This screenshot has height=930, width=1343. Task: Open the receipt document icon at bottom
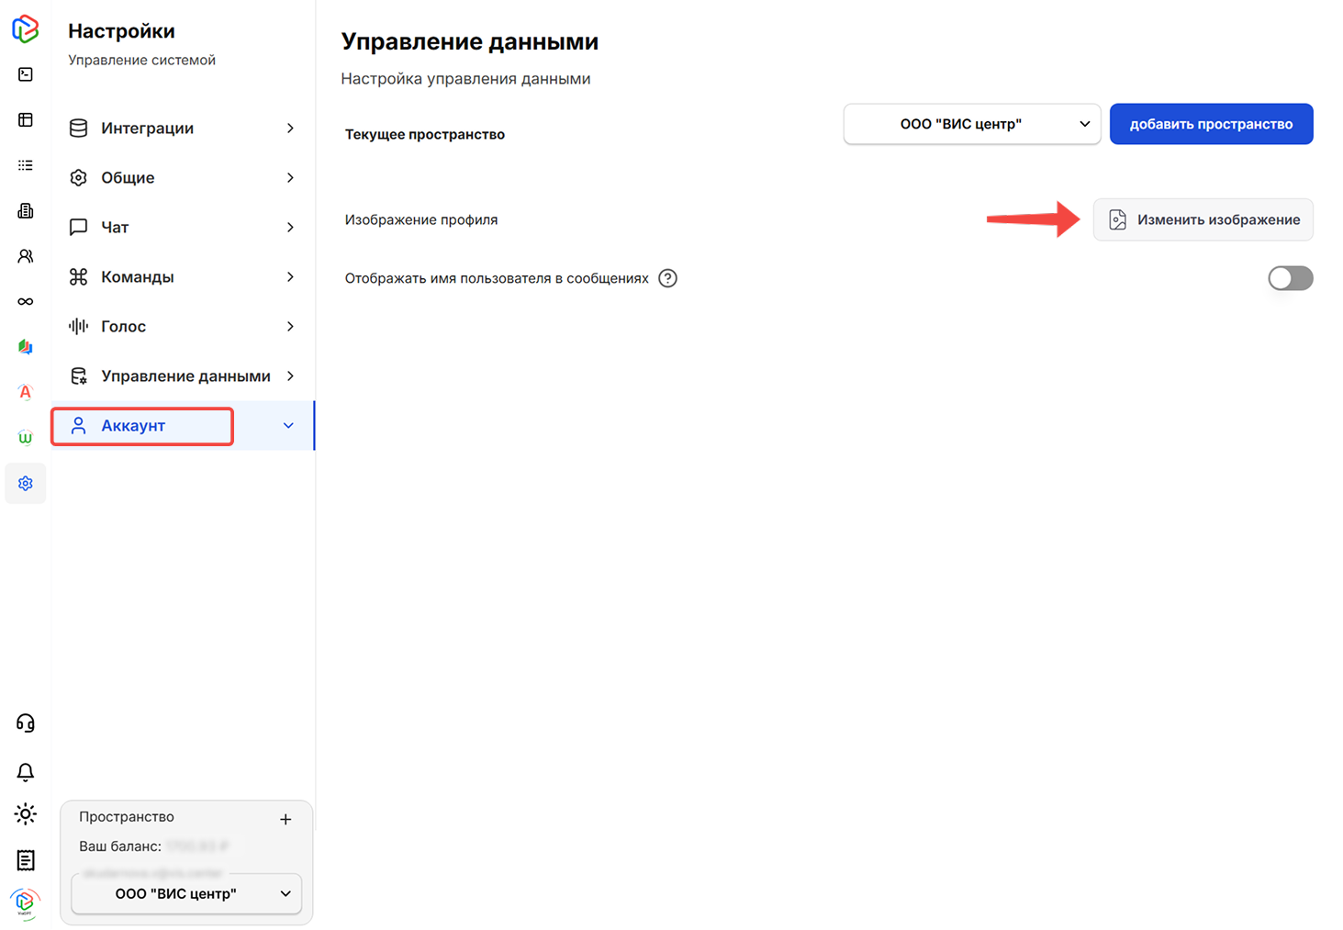pyautogui.click(x=25, y=860)
